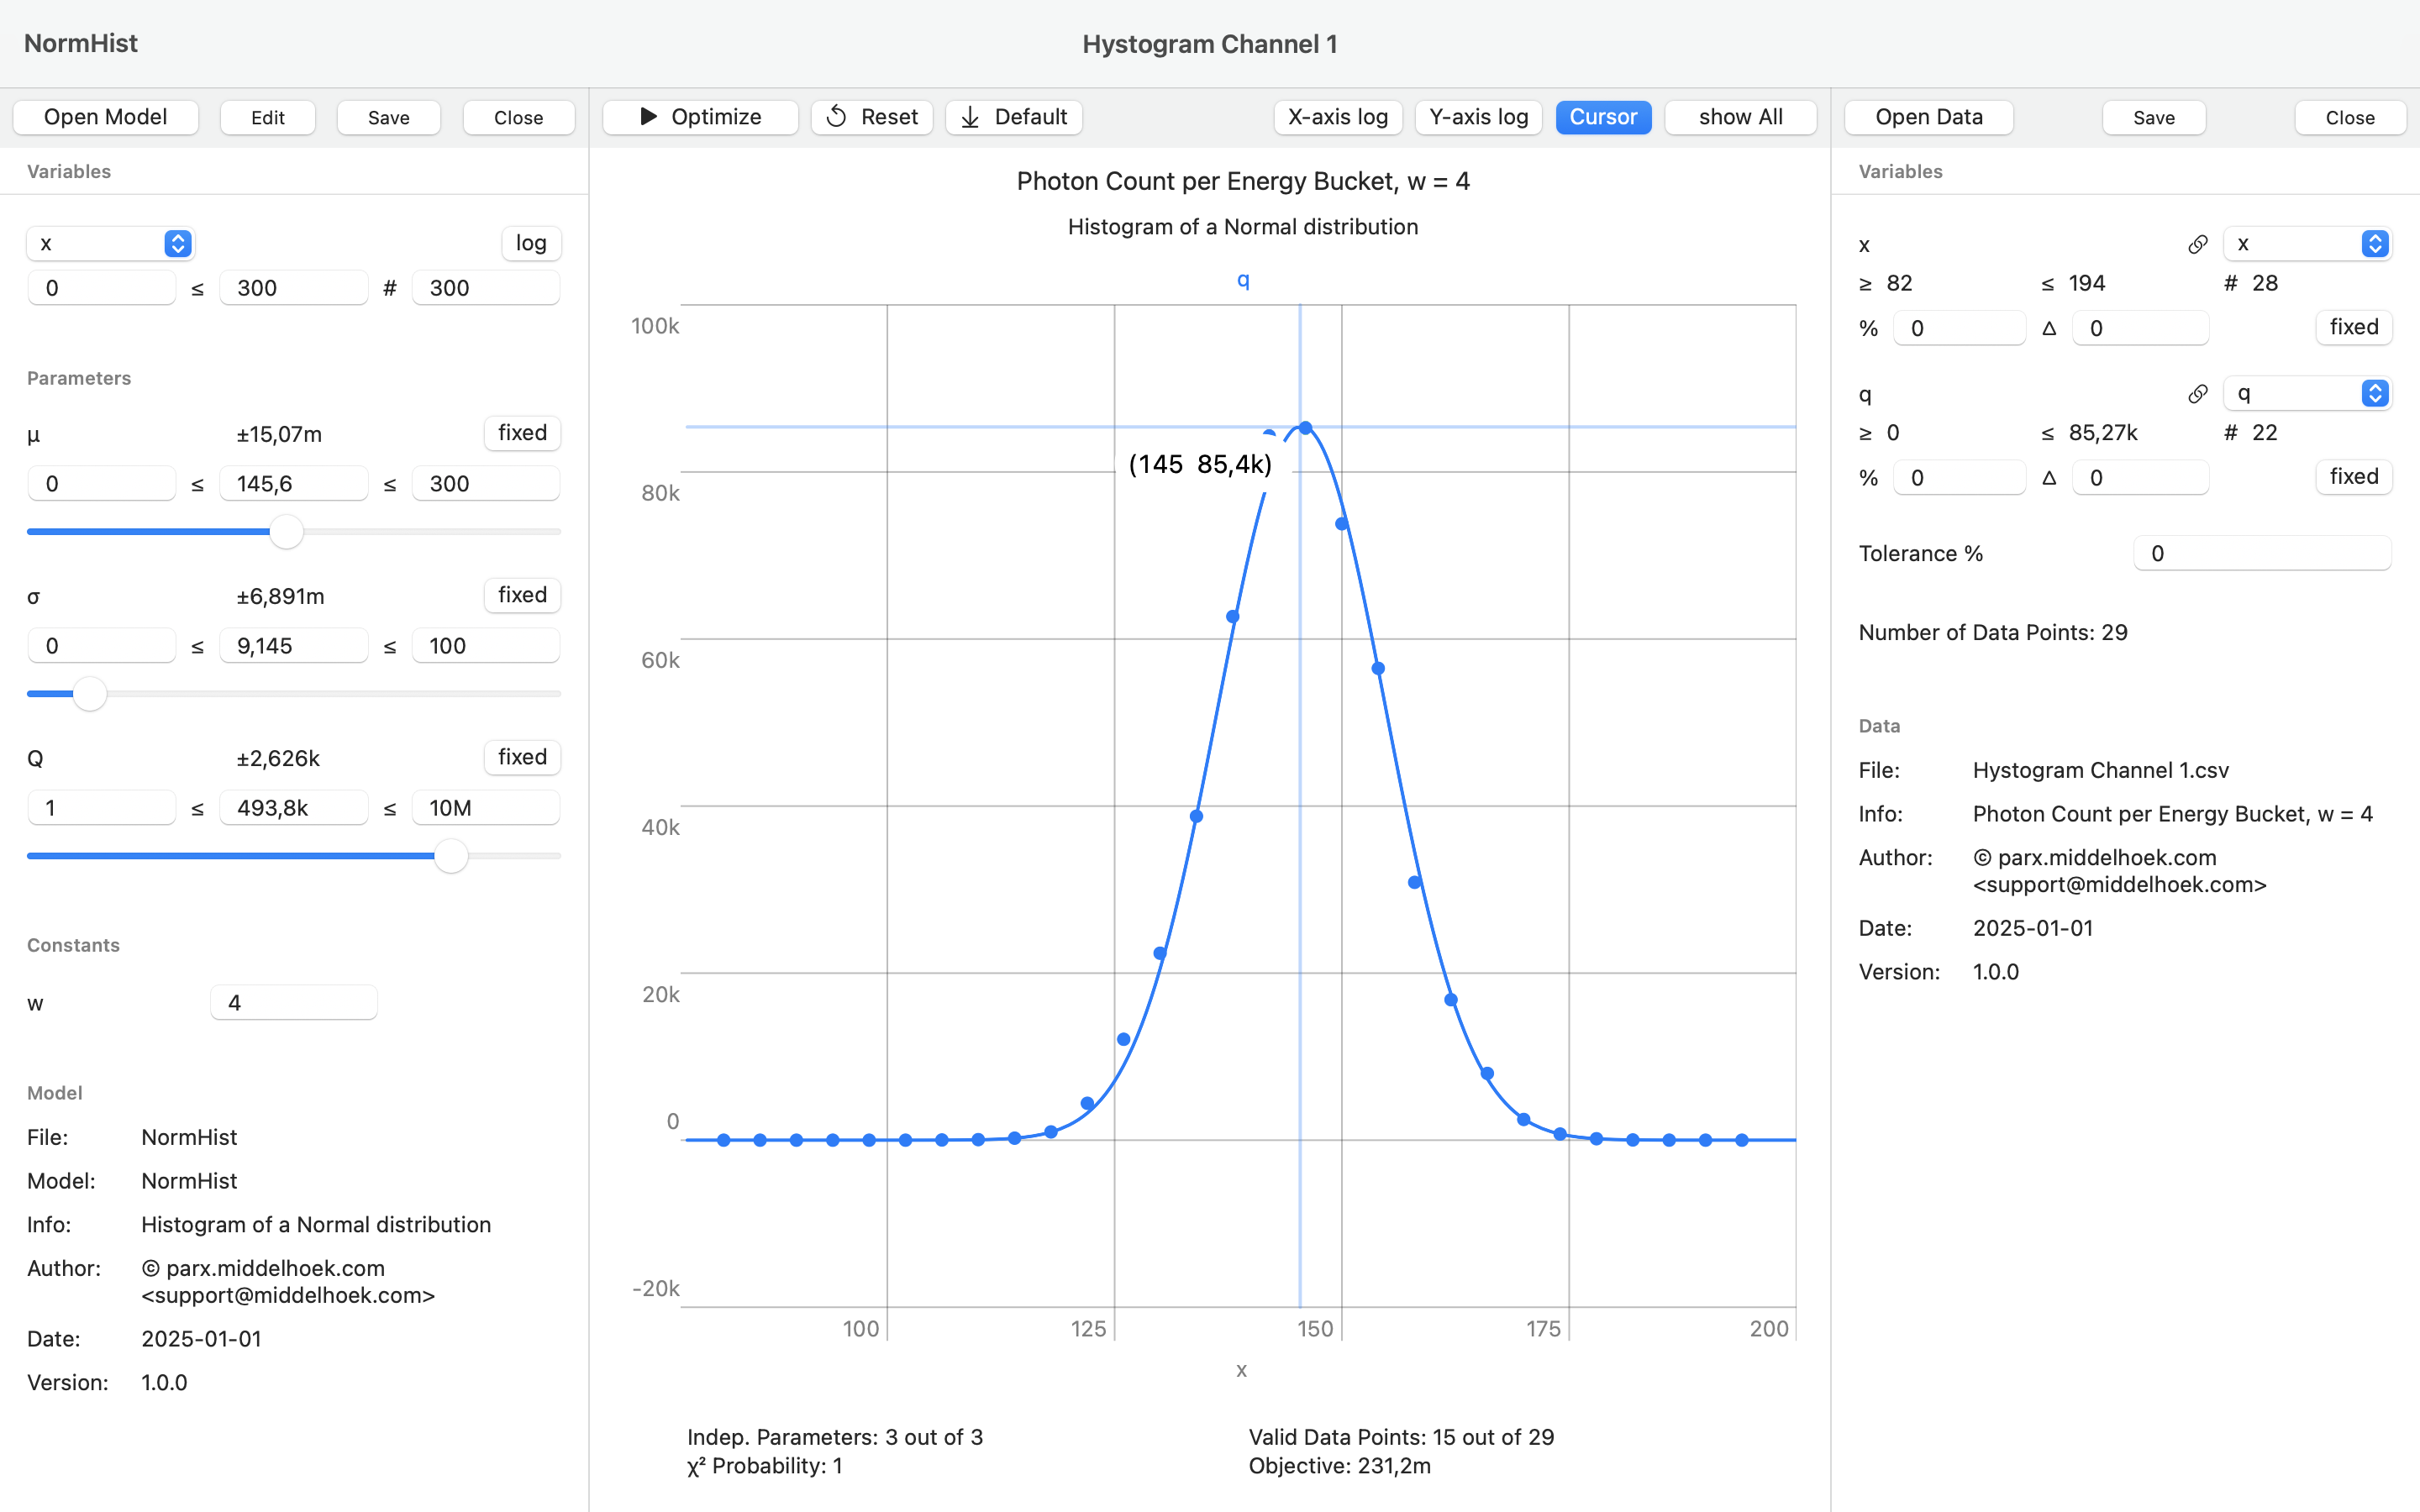Toggle the Cursor display button
Image resolution: width=2420 pixels, height=1512 pixels.
(1602, 117)
